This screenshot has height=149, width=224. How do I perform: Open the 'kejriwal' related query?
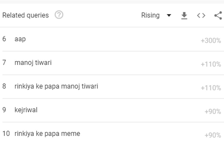point(26,110)
